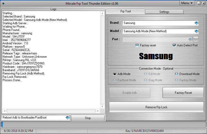
Task: Click 'Phone Found..' log line
Action: (x=12, y=30)
